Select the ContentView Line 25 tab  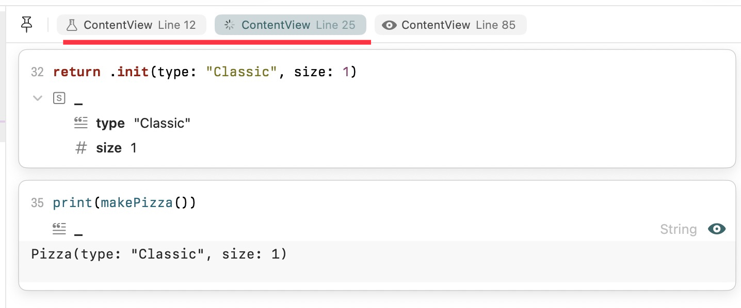[291, 25]
